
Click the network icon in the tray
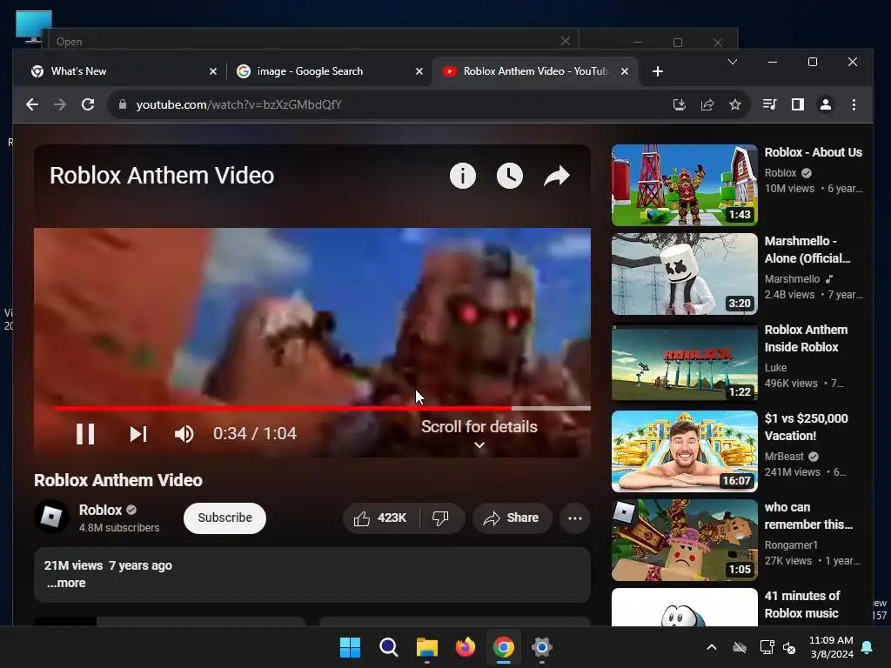[x=767, y=647]
